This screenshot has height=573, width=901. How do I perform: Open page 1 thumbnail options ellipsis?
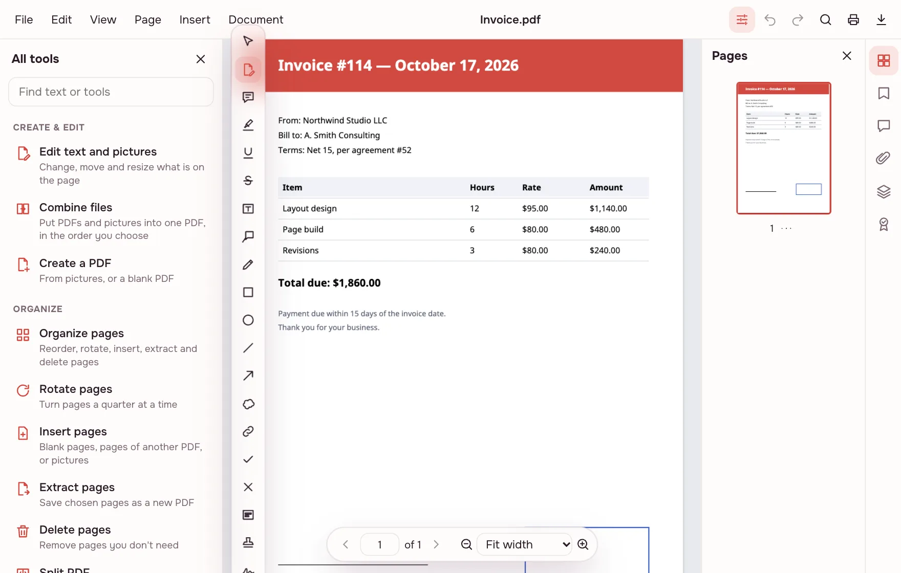tap(786, 229)
